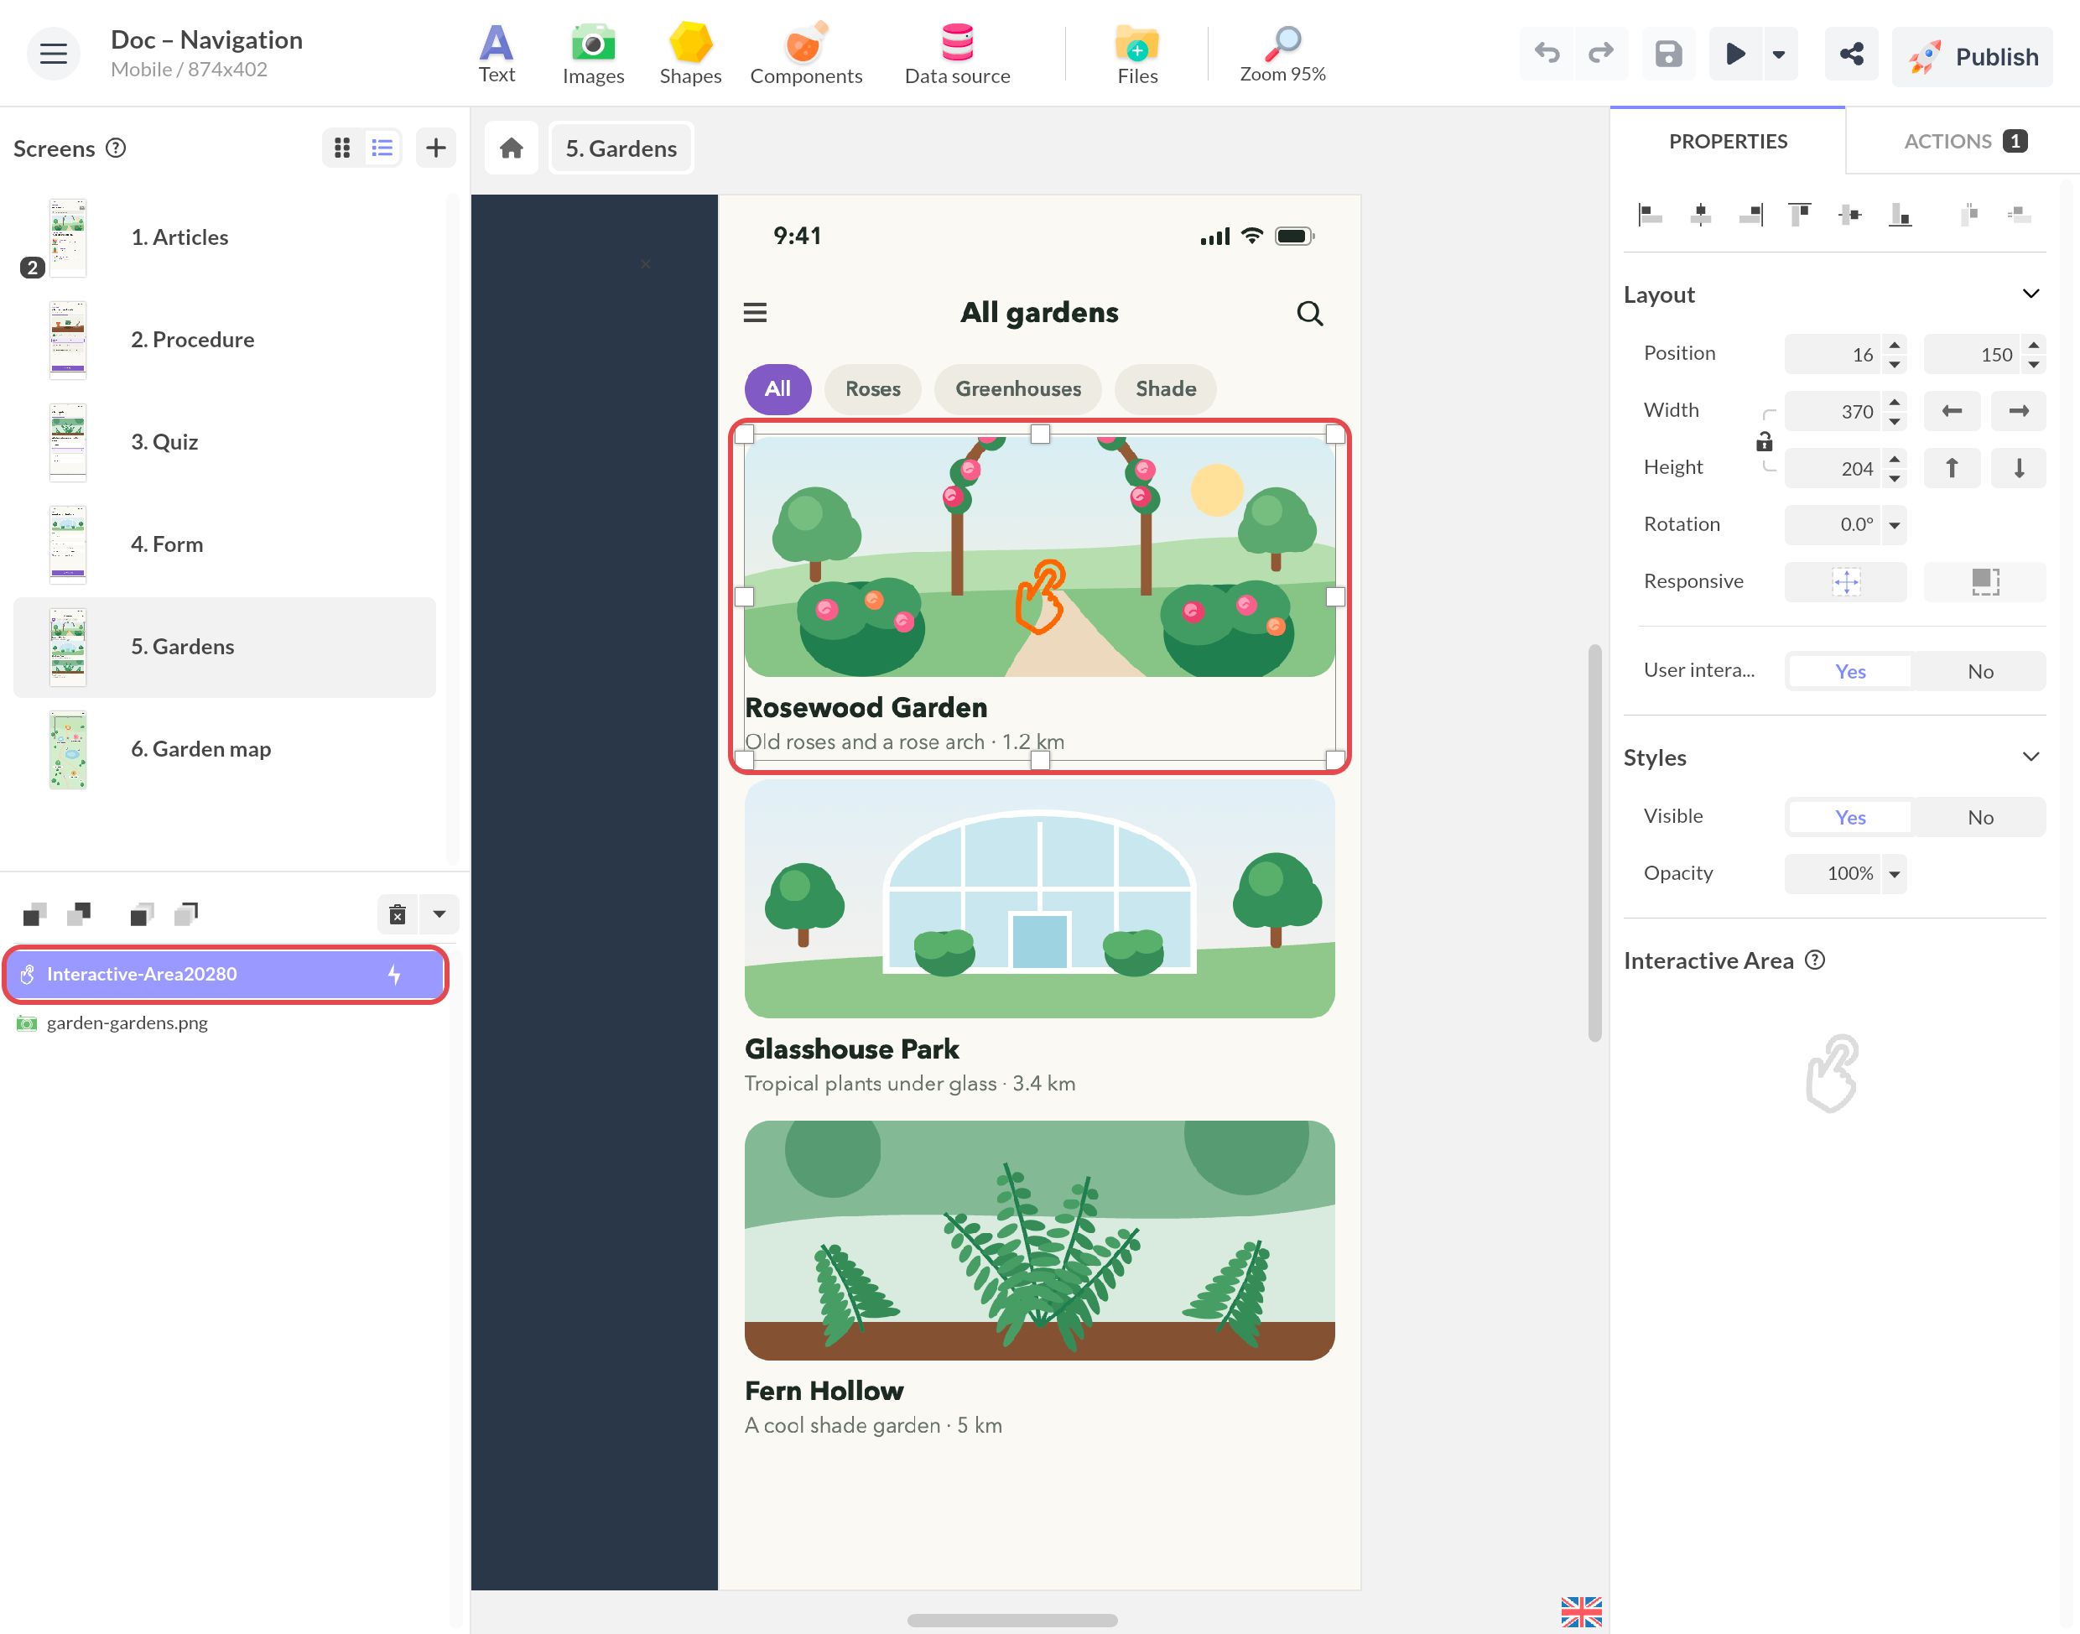Select the 6. Garden map screen
Screen dimensions: 2080x1634
point(224,749)
